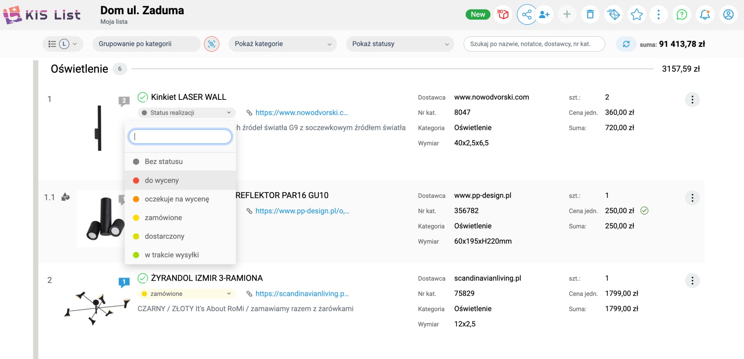This screenshot has width=744, height=359.
Task: Click the share list icon
Action: click(527, 15)
